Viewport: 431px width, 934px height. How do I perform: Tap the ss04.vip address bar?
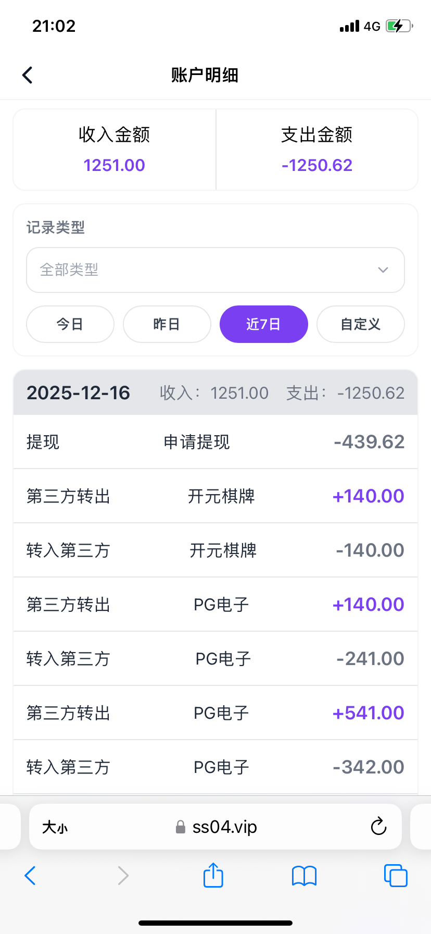pos(224,827)
